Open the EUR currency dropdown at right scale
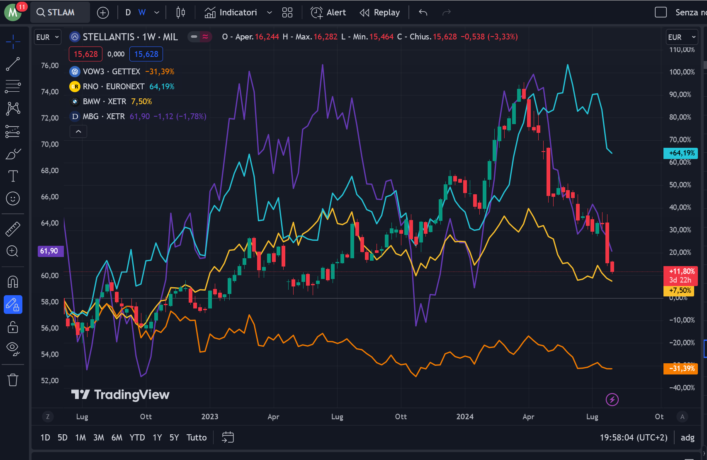The height and width of the screenshot is (460, 707). [682, 37]
